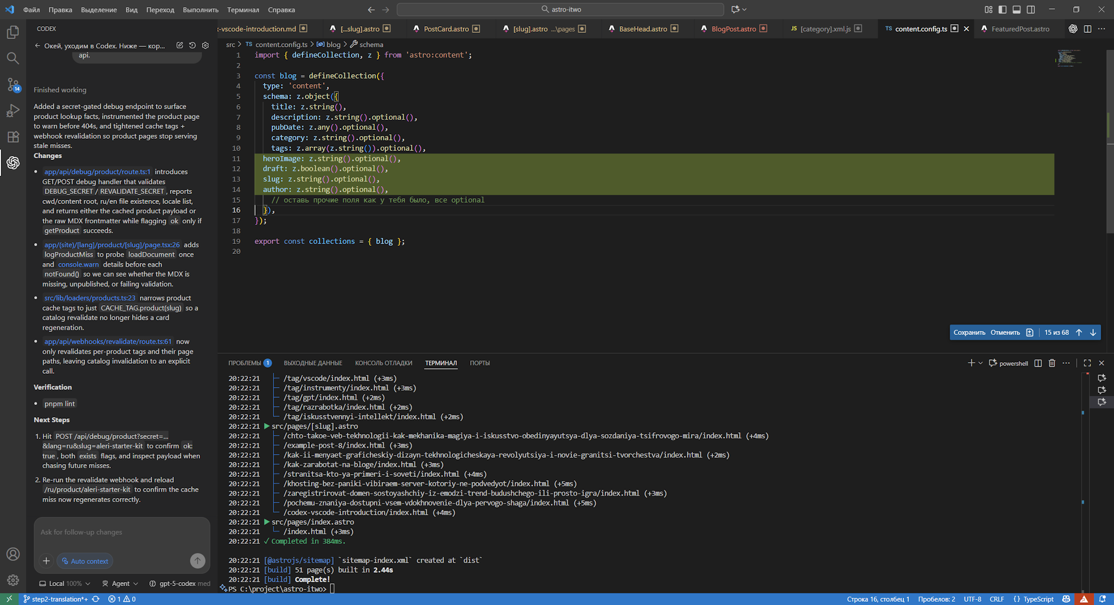The width and height of the screenshot is (1114, 605).
Task: Open the Source Control view
Action: click(x=13, y=85)
